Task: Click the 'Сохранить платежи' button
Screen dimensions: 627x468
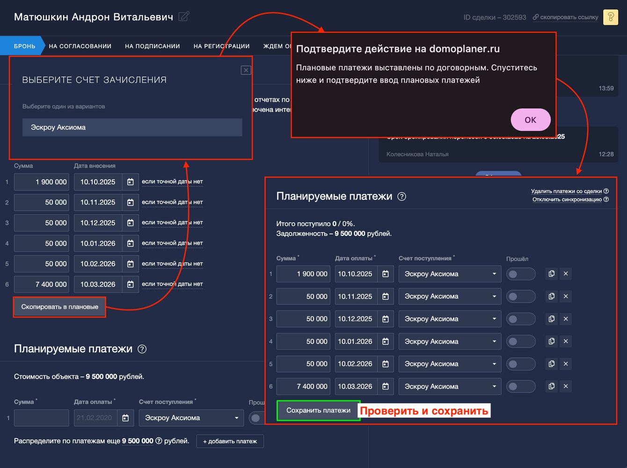Action: point(318,410)
